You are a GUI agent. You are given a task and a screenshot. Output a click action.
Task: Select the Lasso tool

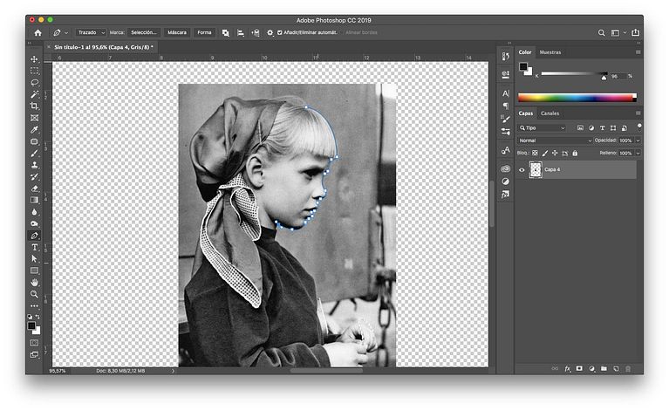coord(35,83)
